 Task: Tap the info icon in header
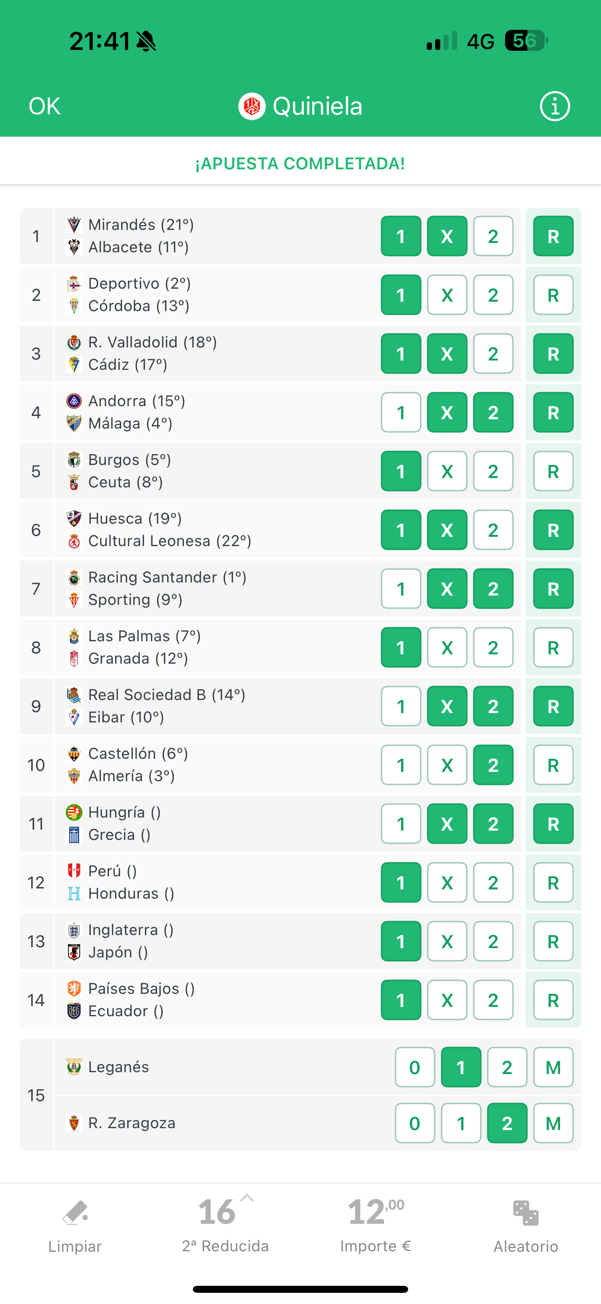pyautogui.click(x=554, y=106)
